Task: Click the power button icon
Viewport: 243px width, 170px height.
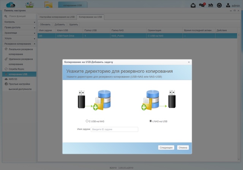Action: pos(219,5)
